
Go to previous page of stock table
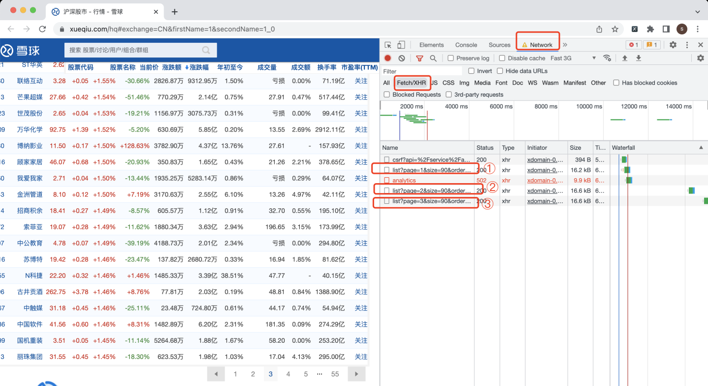pyautogui.click(x=216, y=374)
